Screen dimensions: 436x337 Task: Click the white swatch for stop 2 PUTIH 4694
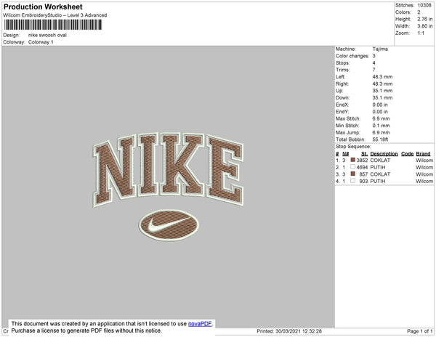coord(353,167)
